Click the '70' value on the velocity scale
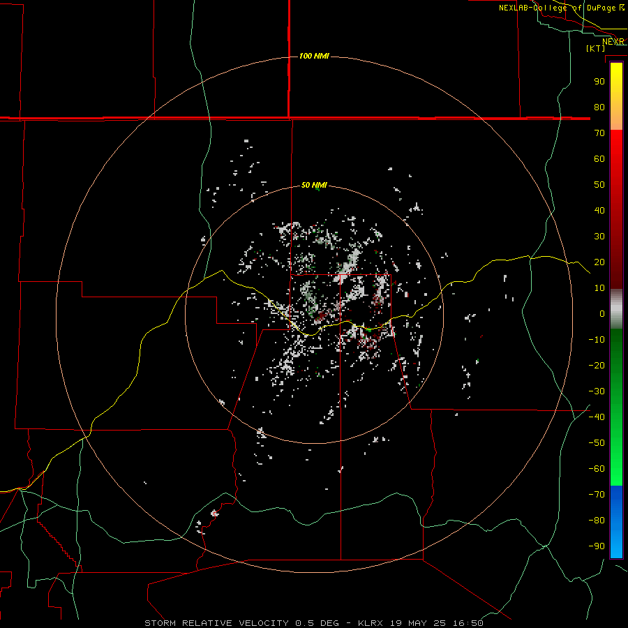 (599, 133)
